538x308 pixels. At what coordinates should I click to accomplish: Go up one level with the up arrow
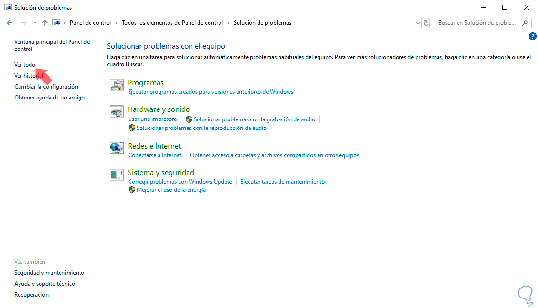click(x=45, y=23)
